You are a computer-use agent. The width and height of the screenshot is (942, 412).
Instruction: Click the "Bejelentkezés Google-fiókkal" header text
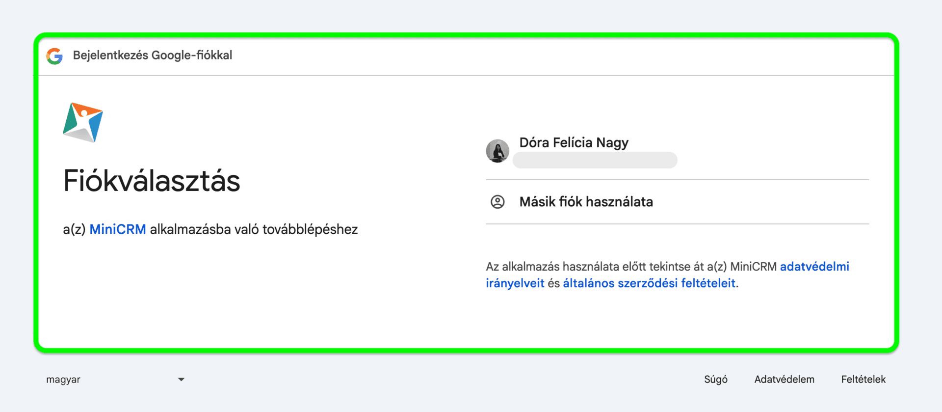pos(152,55)
